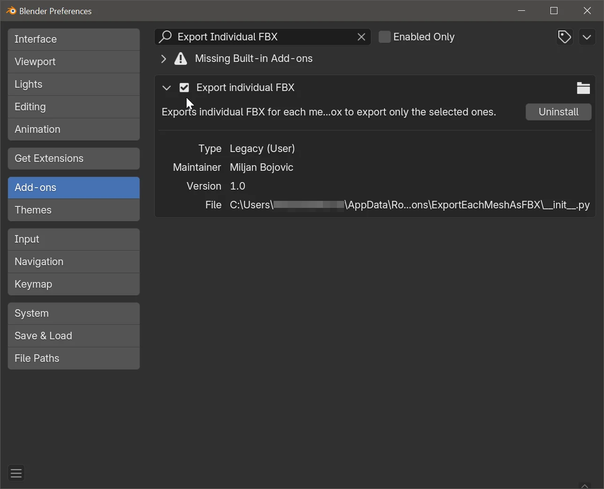
Task: Disable the Export individual FBX add-on checkbox
Action: pyautogui.click(x=184, y=87)
